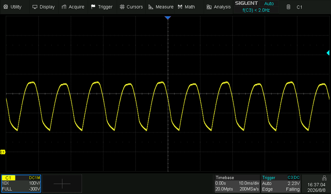Click the 10.0ms/div timebase value
Screen dimensions: 331x194
pyautogui.click(x=249, y=183)
